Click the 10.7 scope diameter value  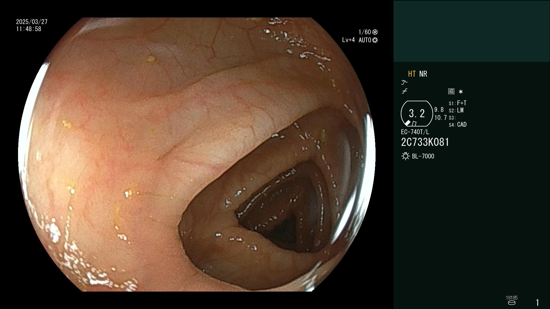[441, 117]
